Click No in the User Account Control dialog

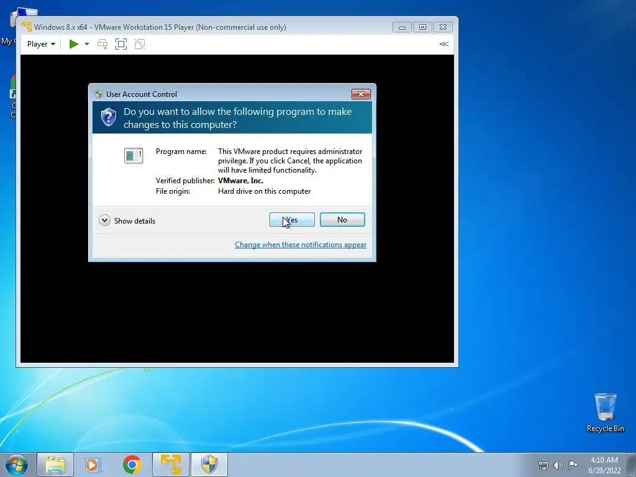pyautogui.click(x=342, y=219)
